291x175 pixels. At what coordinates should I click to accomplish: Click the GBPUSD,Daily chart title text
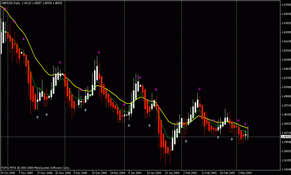[x=11, y=3]
